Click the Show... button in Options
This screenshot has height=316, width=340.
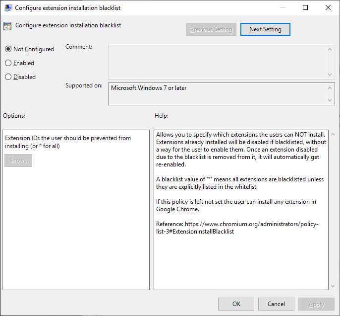coord(18,160)
